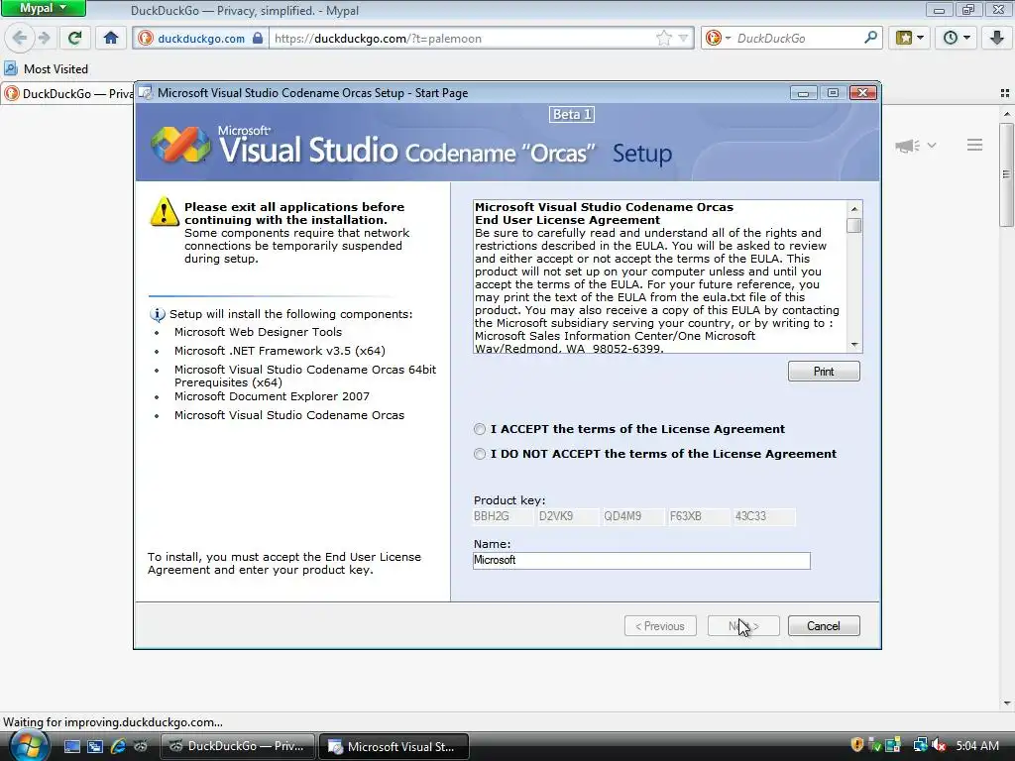The height and width of the screenshot is (761, 1015).
Task: Go forward using browser forward arrow
Action: (x=44, y=38)
